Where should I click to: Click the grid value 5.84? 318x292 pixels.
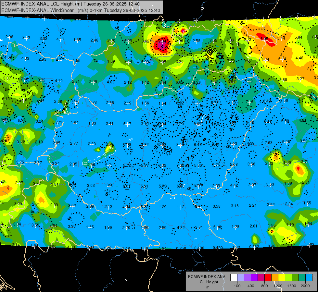pos(298,37)
